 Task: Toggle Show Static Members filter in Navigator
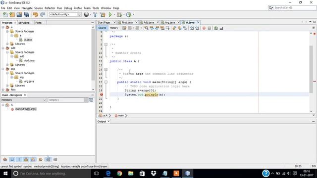(x=19, y=160)
